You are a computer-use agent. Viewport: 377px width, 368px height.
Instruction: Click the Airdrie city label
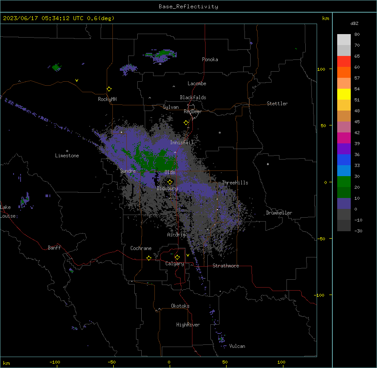click(x=177, y=235)
